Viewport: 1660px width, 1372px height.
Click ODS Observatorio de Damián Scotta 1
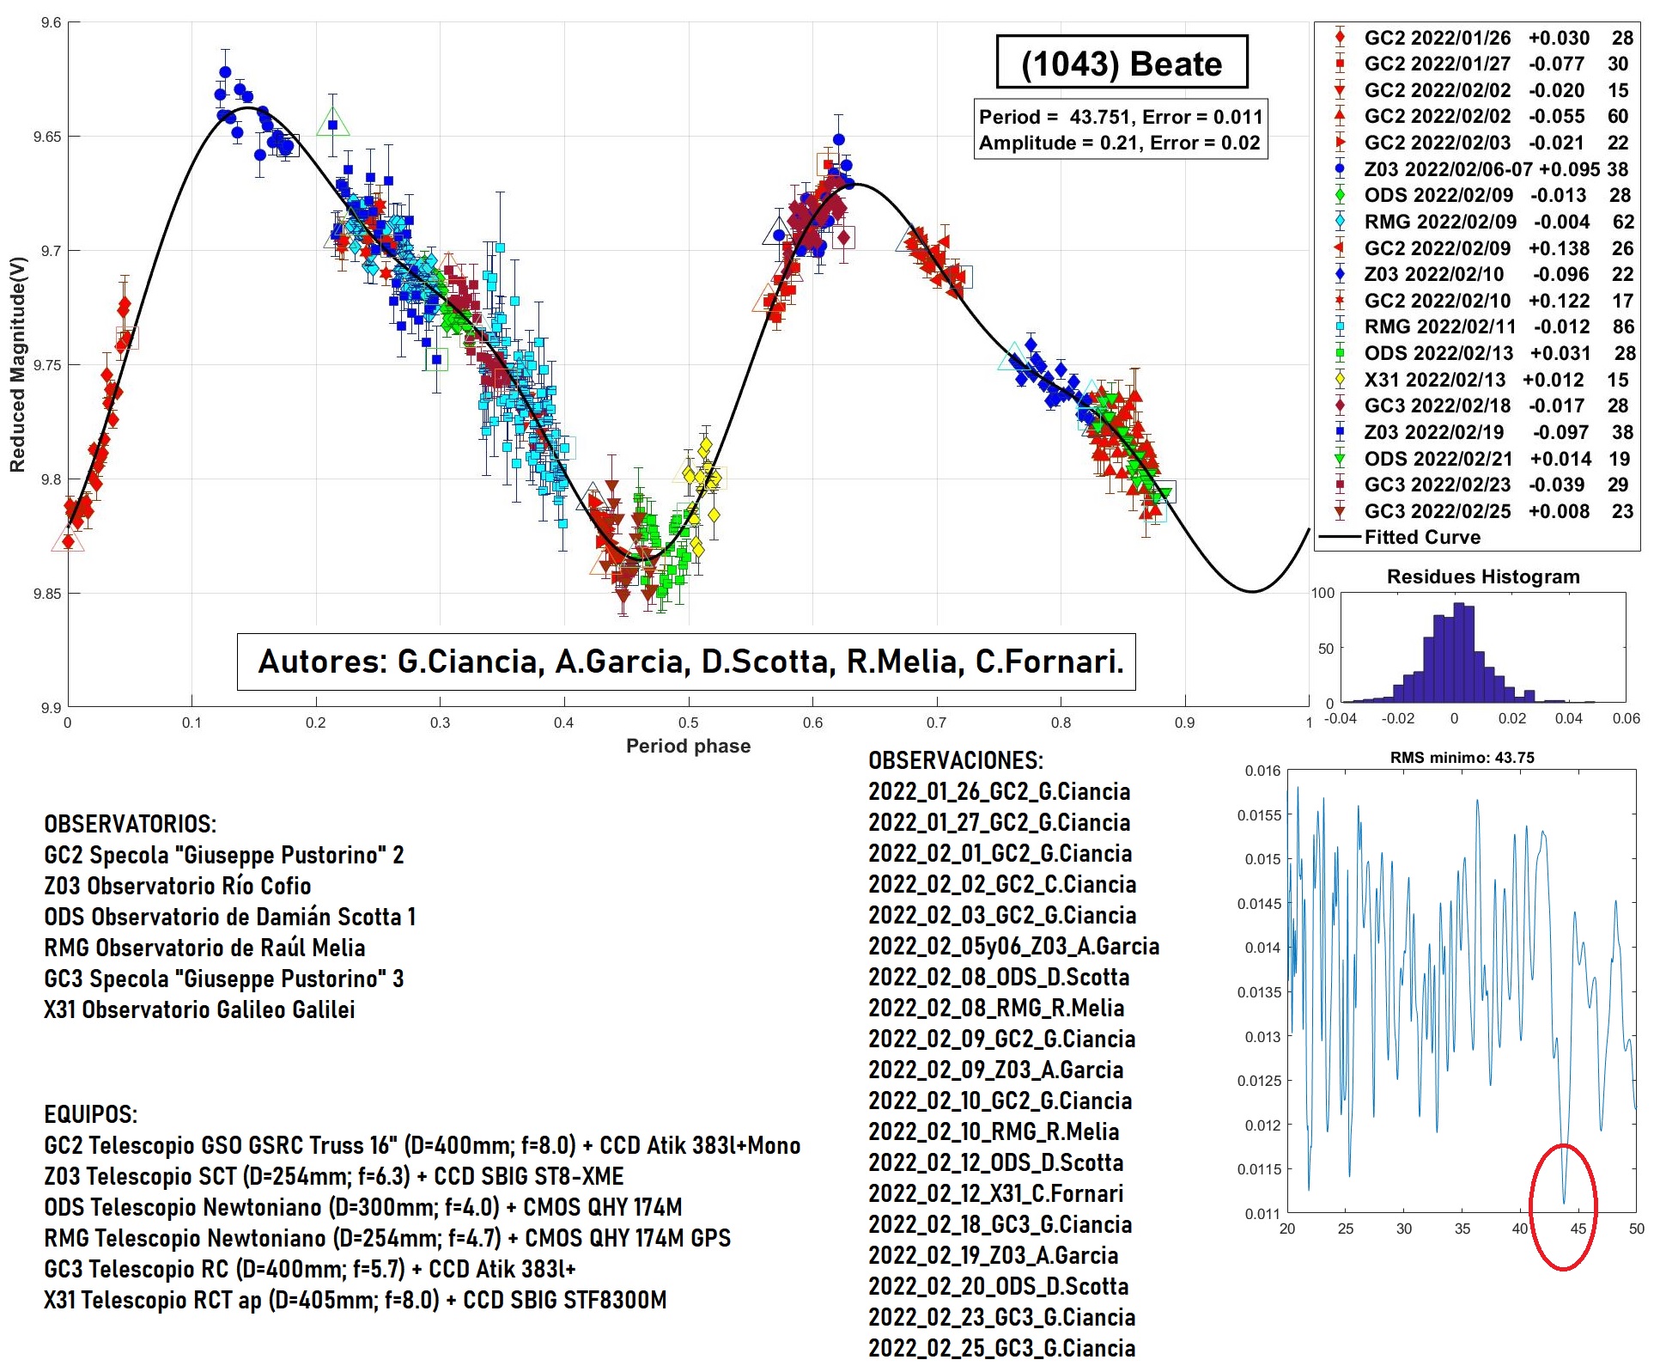[x=230, y=918]
